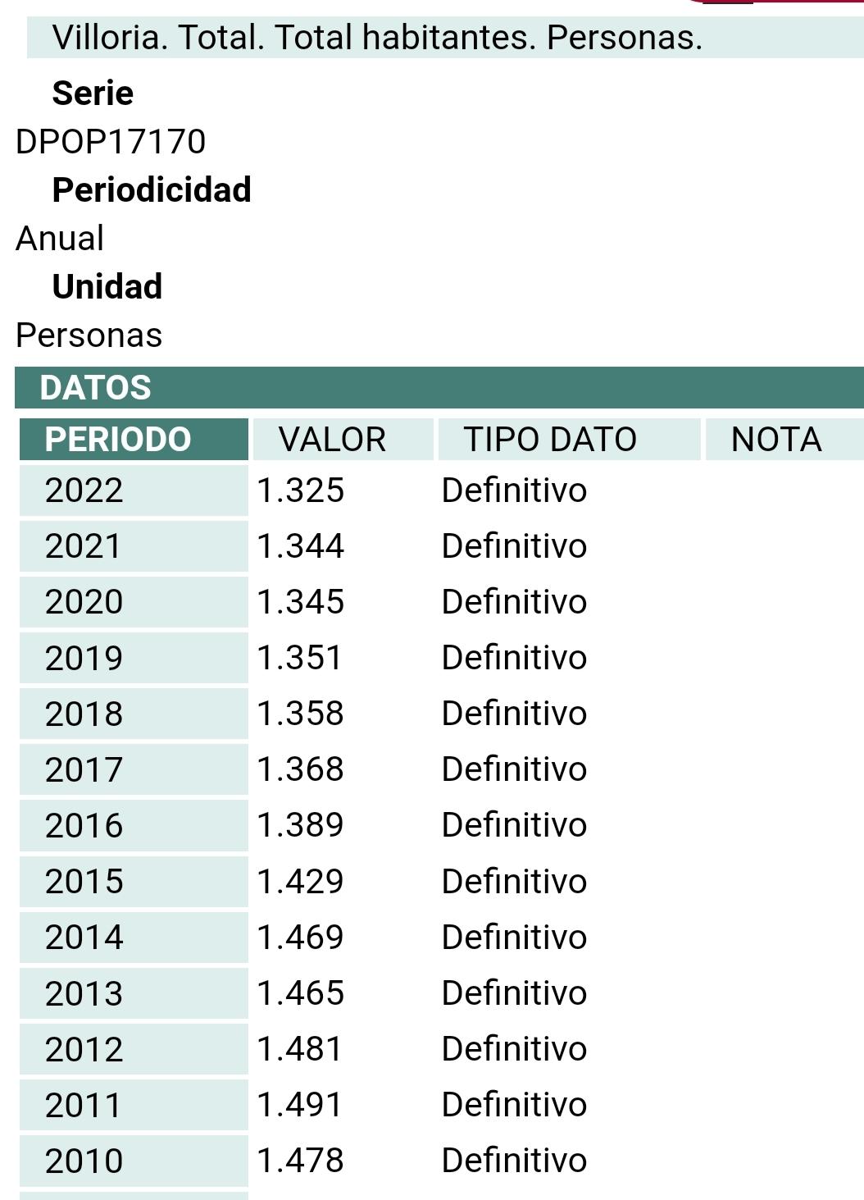Click value 1.351 for 2019
The height and width of the screenshot is (1200, 864).
click(299, 658)
